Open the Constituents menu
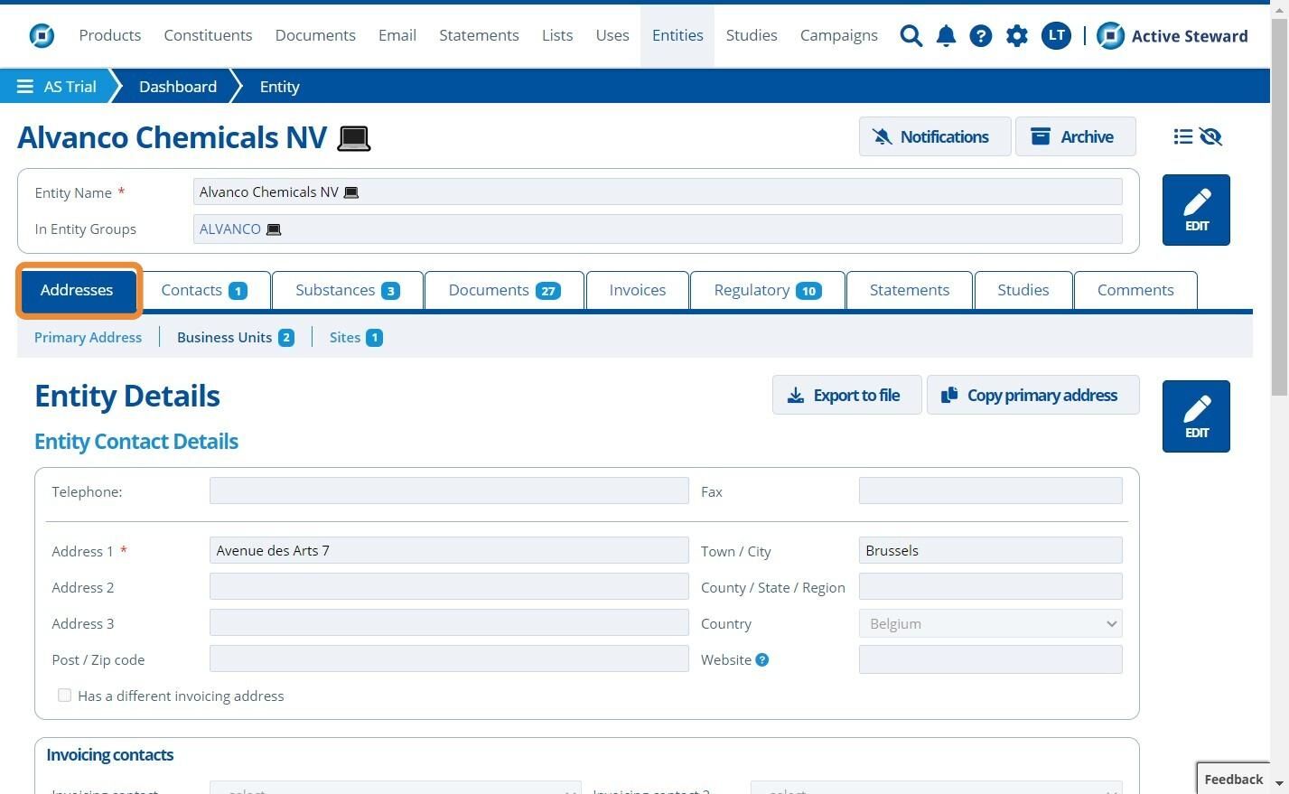 pos(208,35)
